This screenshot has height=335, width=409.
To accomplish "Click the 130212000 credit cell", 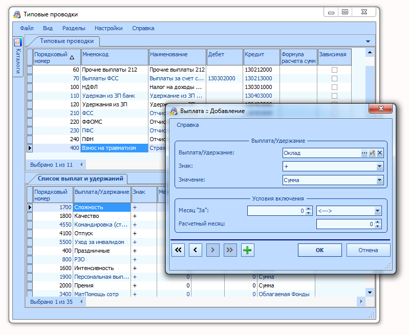I will coord(262,70).
